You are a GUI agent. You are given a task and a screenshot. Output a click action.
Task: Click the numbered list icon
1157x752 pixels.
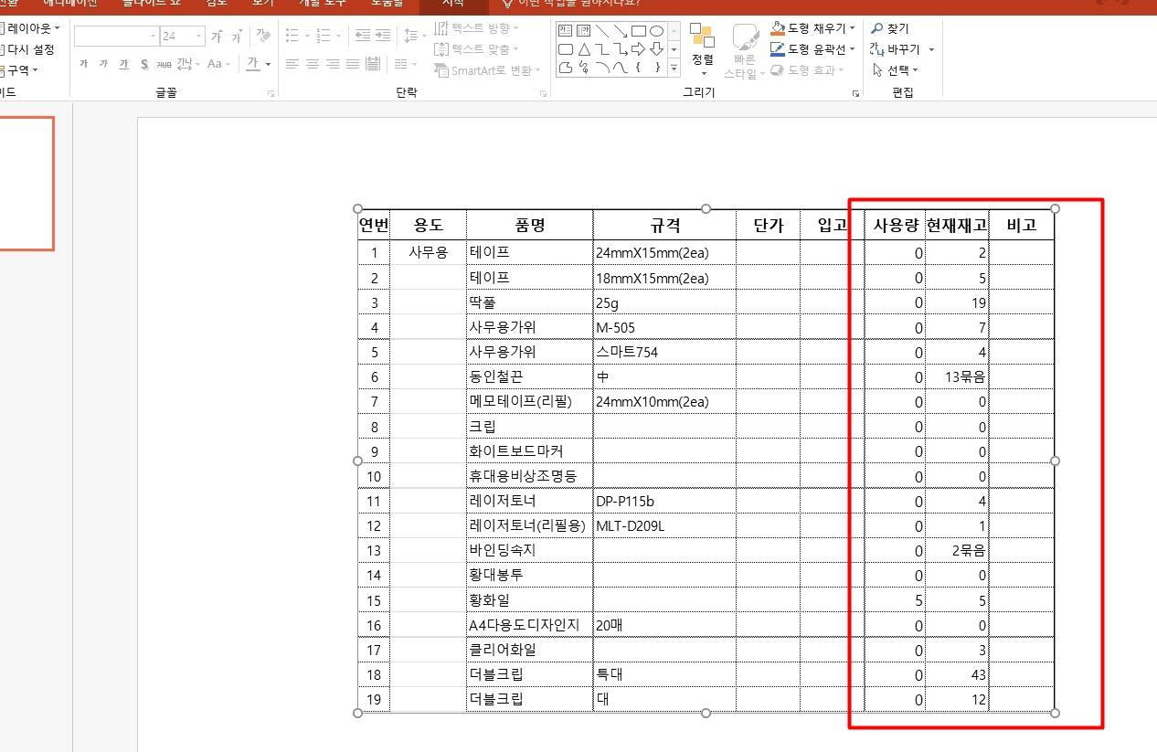click(324, 36)
